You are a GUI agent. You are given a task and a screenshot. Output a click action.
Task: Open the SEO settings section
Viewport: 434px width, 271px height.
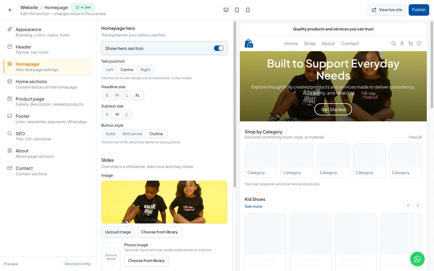48,136
